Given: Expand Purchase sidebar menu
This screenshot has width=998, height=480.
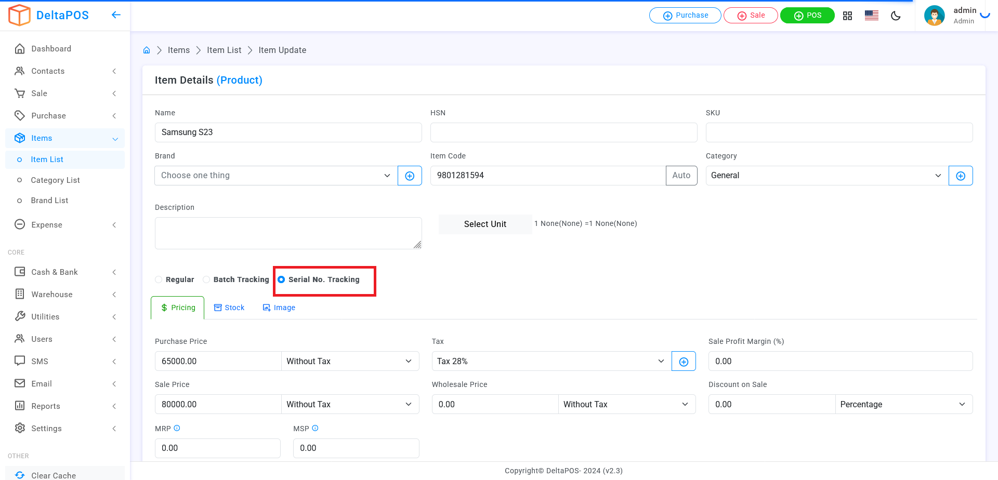Looking at the screenshot, I should click(65, 116).
